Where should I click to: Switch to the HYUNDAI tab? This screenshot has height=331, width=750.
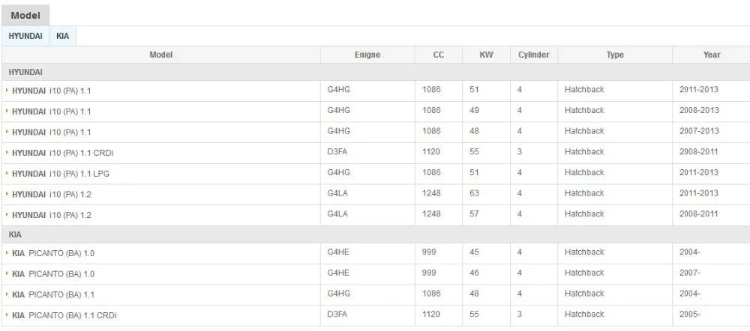pos(25,36)
